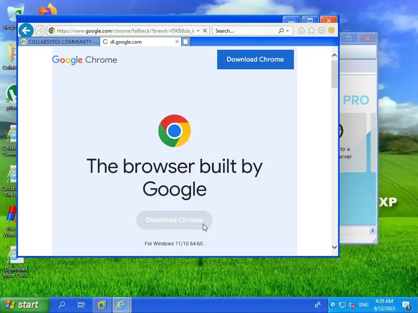Open Download More Coll... desktop shortcut
Image resolution: width=418 pixels, height=313 pixels.
(15, 262)
